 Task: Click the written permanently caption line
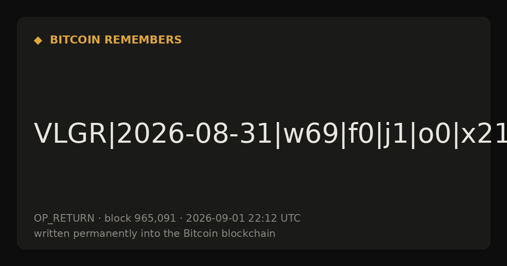tap(155, 233)
